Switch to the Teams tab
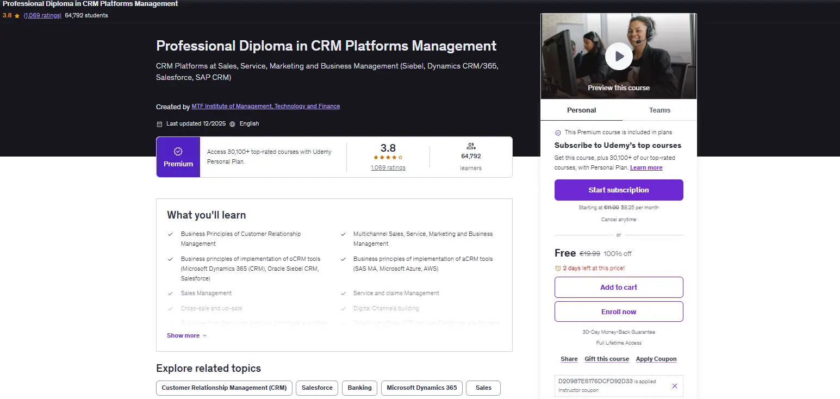840x399 pixels. (x=659, y=110)
